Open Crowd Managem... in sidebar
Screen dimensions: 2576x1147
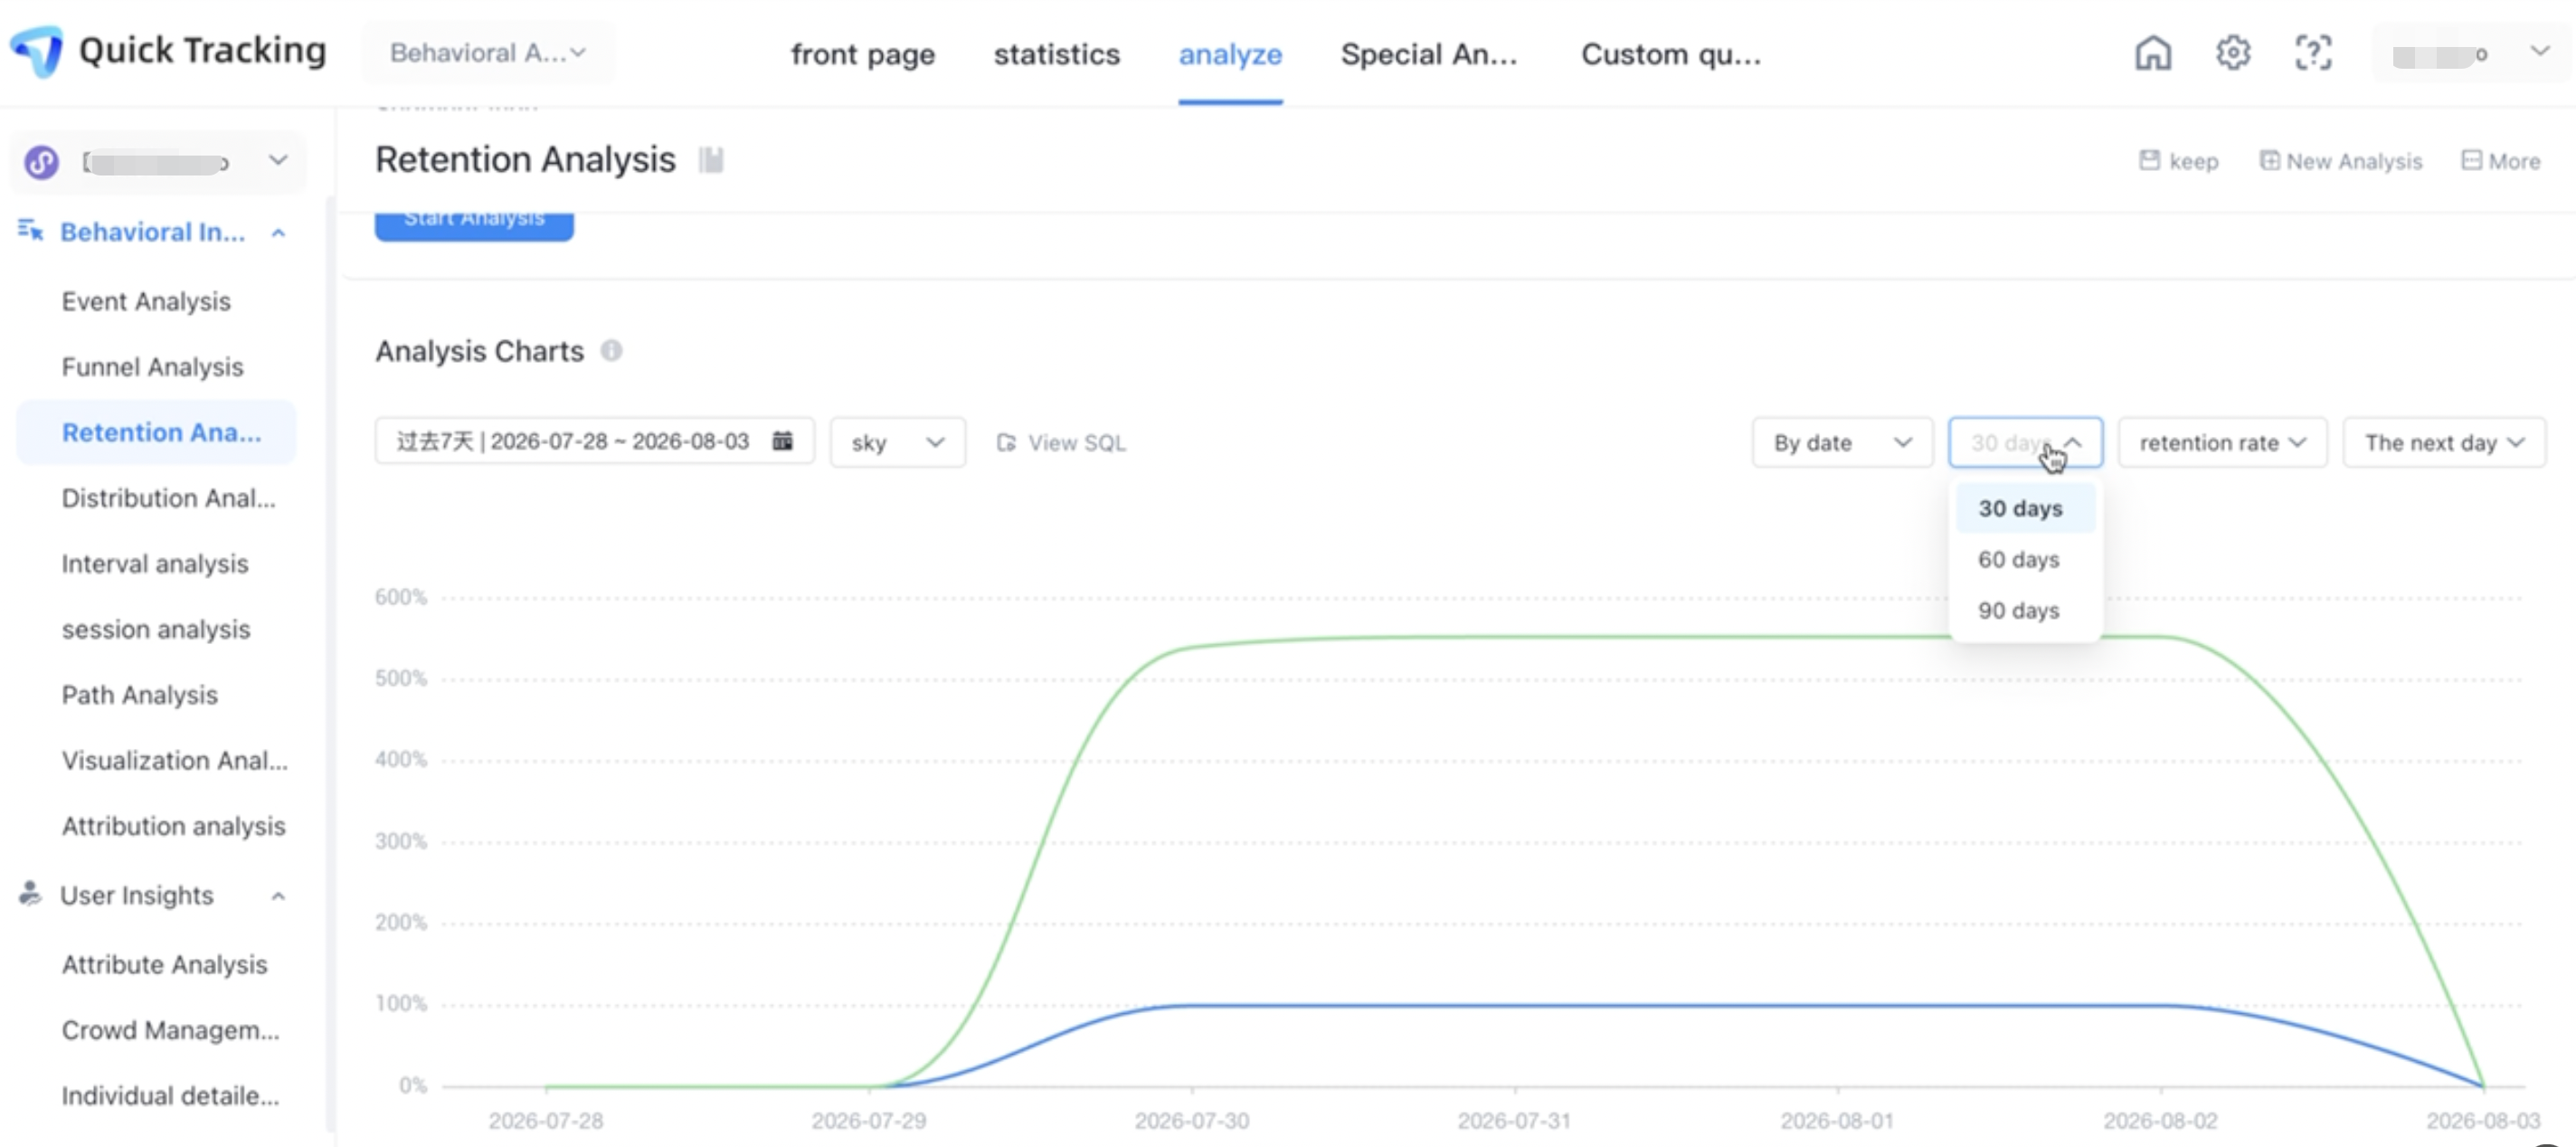(x=170, y=1030)
